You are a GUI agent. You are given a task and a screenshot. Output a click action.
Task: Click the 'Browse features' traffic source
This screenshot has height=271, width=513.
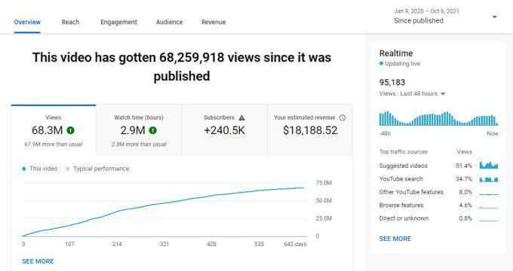401,205
